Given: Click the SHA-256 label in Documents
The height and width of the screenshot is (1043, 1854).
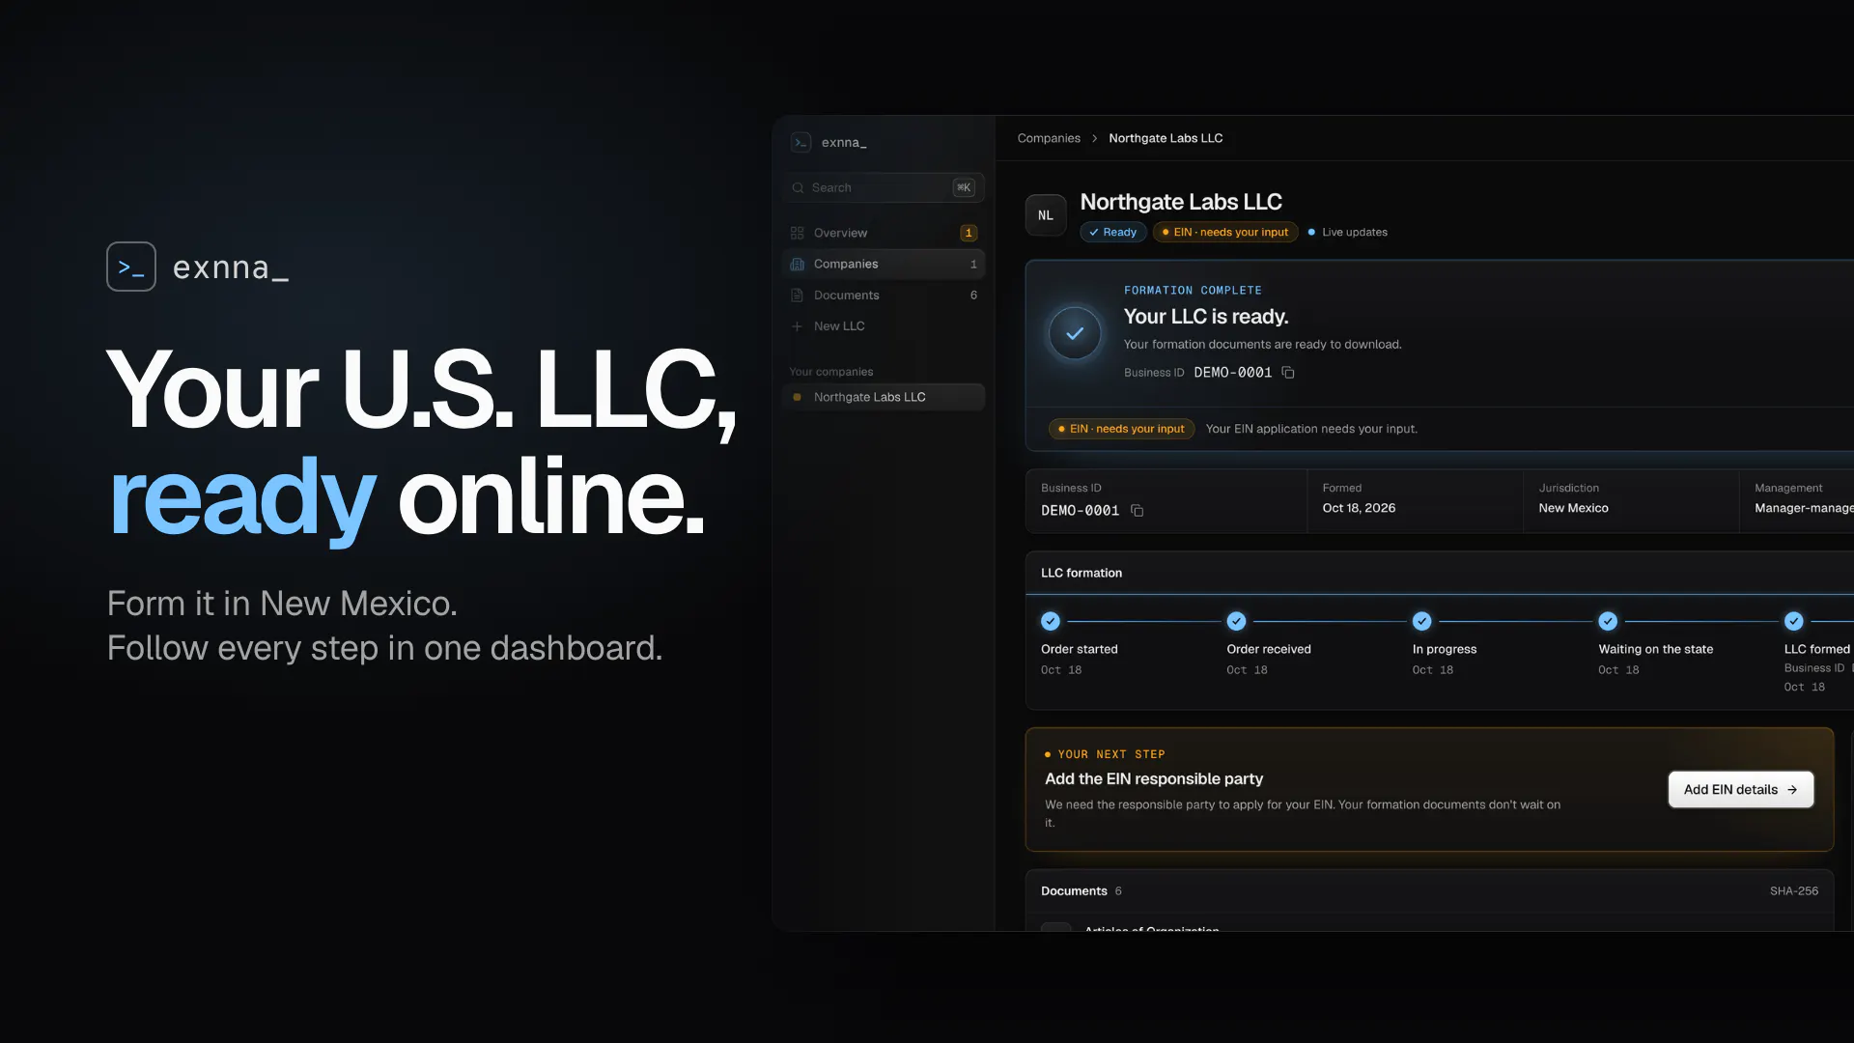Looking at the screenshot, I should click(1794, 891).
